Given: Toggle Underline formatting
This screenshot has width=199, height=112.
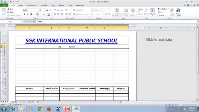Looking at the screenshot, I should tap(31, 14).
